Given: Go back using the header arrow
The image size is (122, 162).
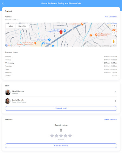Looking at the screenshot, I should (x=3, y=3).
